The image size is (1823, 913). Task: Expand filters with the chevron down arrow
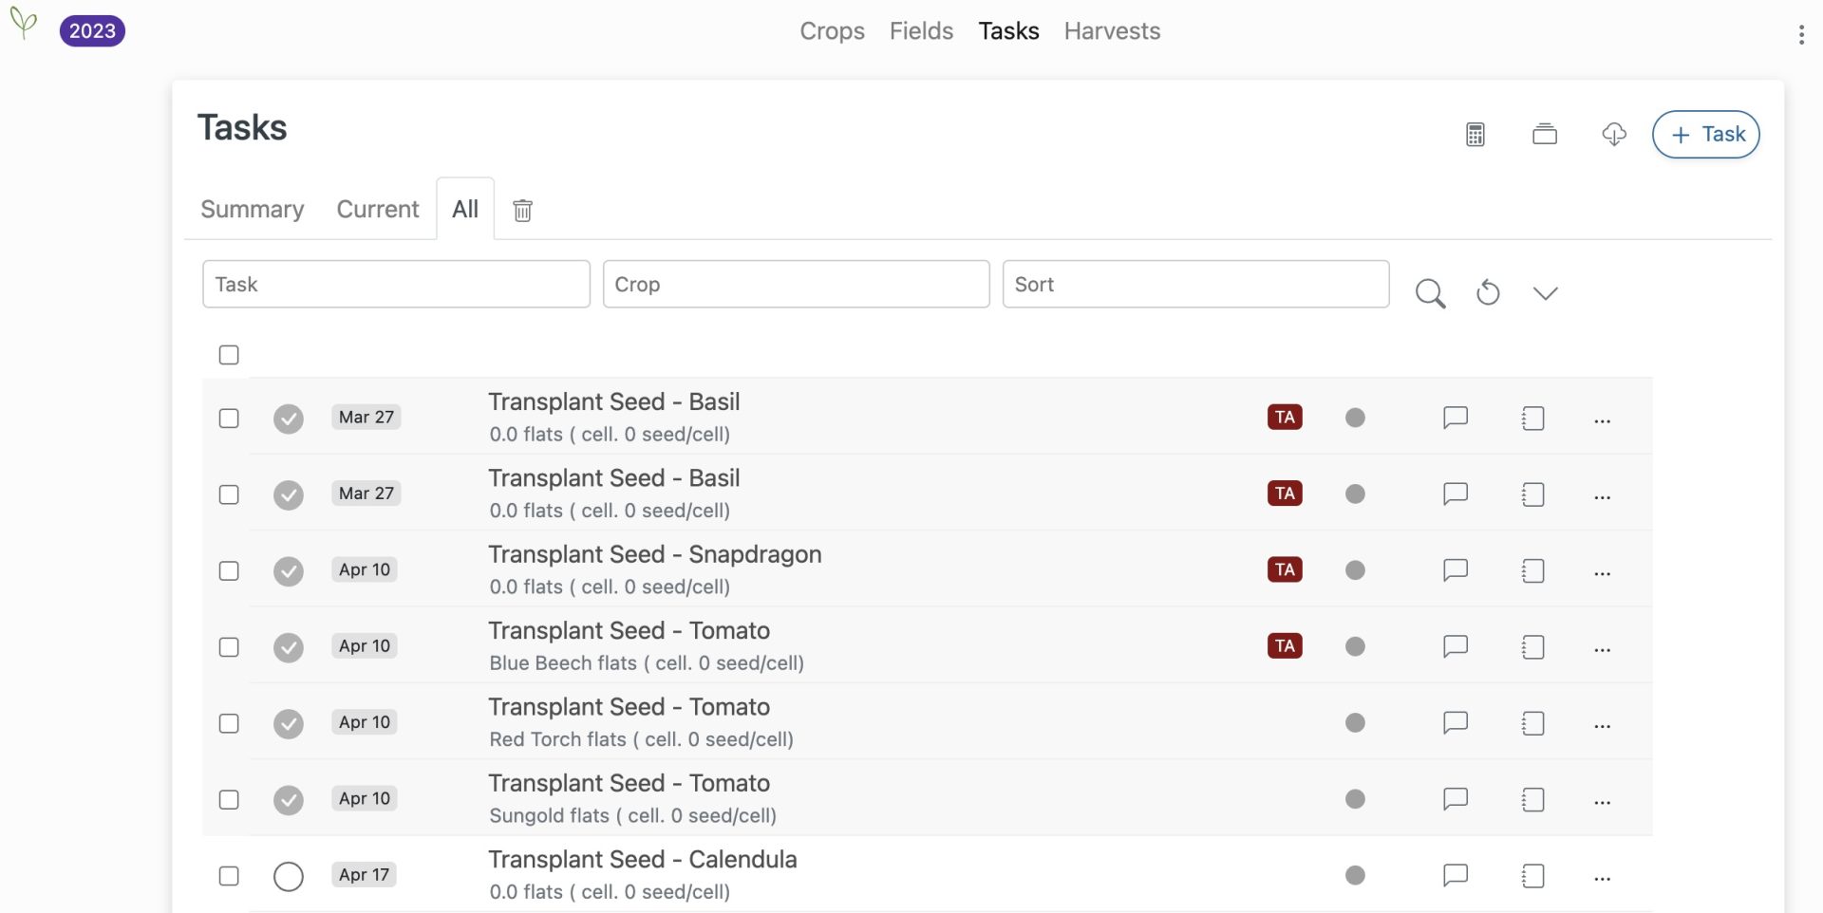1545,293
